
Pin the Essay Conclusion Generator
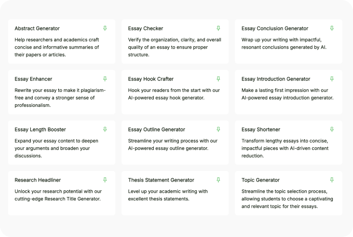pos(332,28)
